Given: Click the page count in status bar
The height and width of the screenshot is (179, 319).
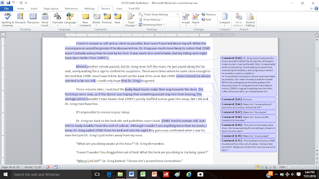Looking at the screenshot, I should (11, 167).
